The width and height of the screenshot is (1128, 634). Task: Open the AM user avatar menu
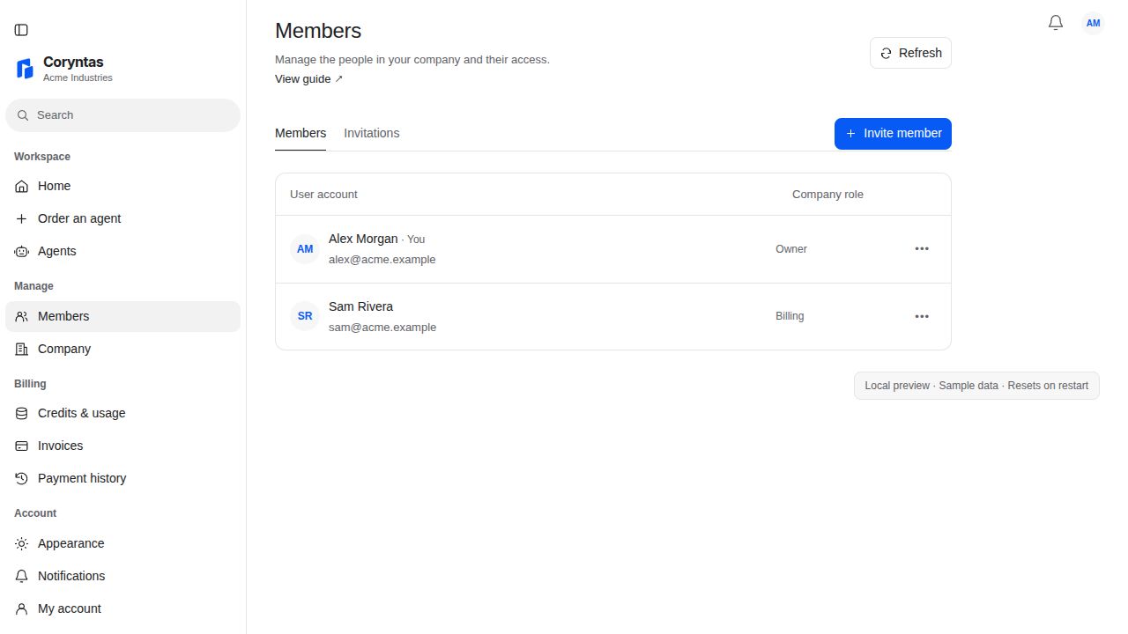click(x=1093, y=23)
